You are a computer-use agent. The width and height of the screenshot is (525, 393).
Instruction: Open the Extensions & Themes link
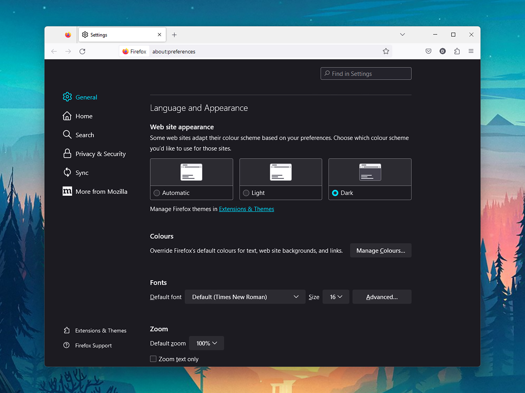246,209
